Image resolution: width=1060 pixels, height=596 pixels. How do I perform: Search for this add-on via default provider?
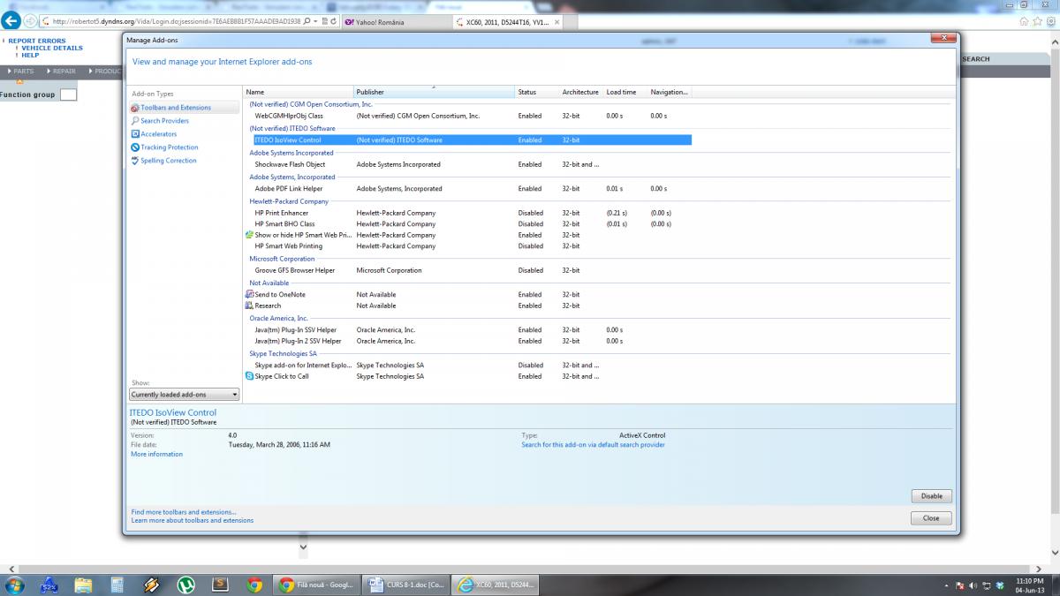pyautogui.click(x=593, y=445)
